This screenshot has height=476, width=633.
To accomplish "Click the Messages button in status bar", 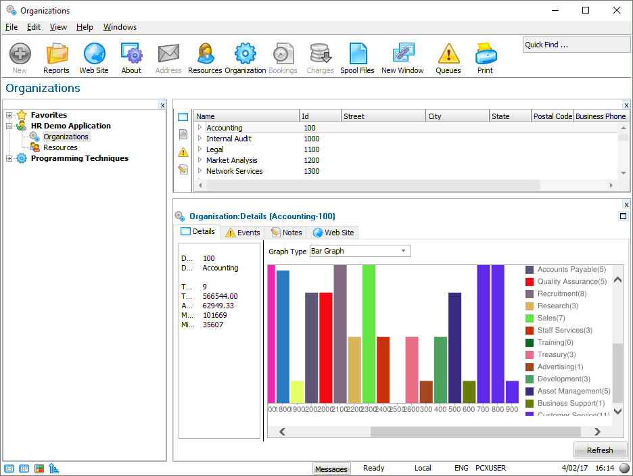I will (x=331, y=469).
